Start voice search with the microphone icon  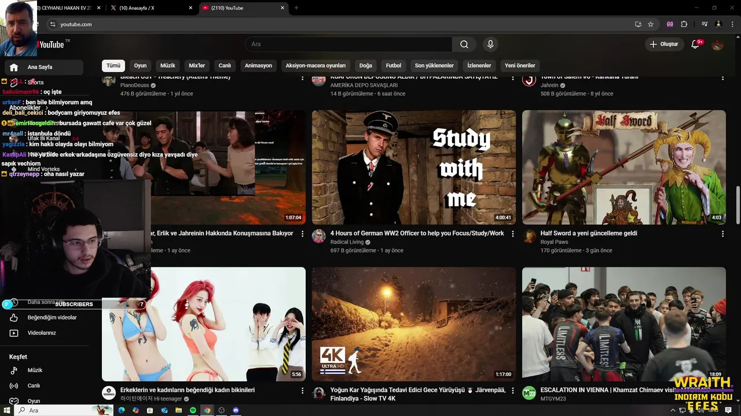click(x=490, y=44)
